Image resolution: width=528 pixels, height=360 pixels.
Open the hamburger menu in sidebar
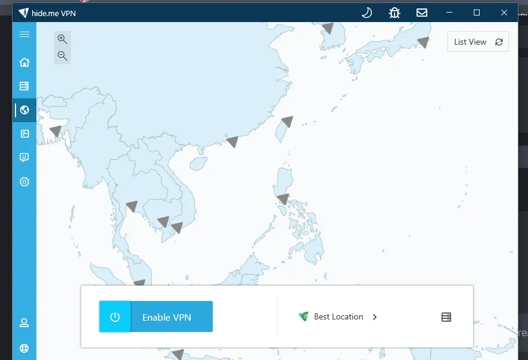[x=24, y=35]
